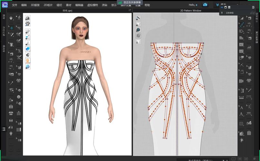Screen dimensions: 260x161
Task: Open the 帮助 menu
Action: [147, 5]
